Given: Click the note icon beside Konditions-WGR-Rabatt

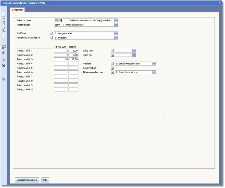Looking at the screenshot, I should click(x=52, y=38).
